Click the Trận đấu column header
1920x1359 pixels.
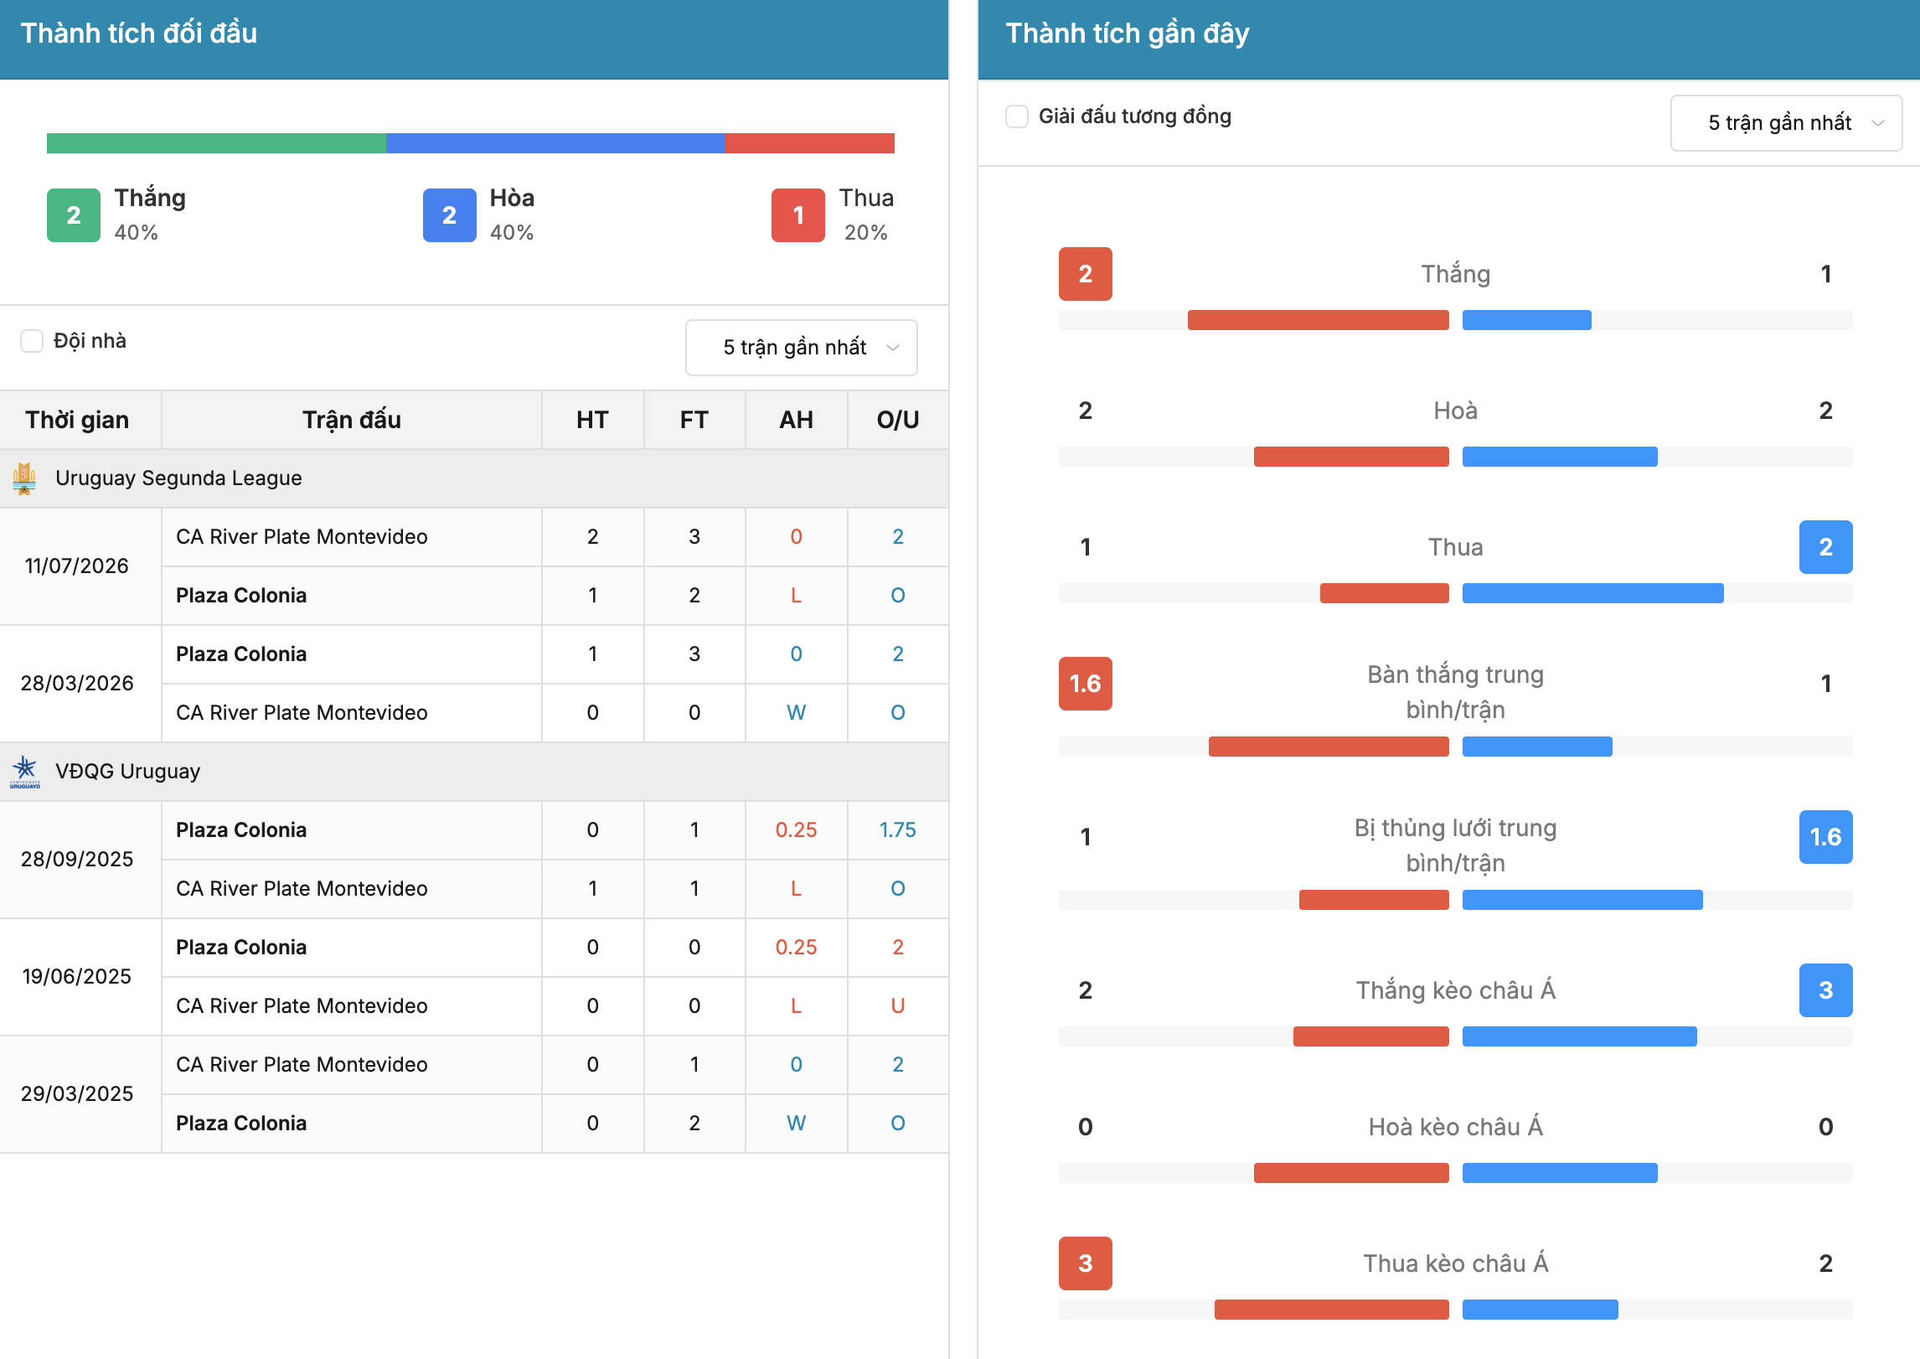pyautogui.click(x=352, y=420)
